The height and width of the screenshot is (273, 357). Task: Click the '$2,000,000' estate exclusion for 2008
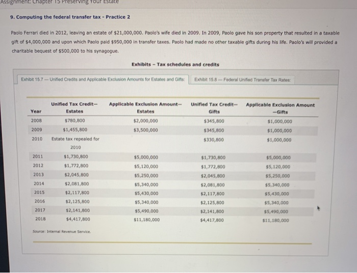click(x=145, y=121)
